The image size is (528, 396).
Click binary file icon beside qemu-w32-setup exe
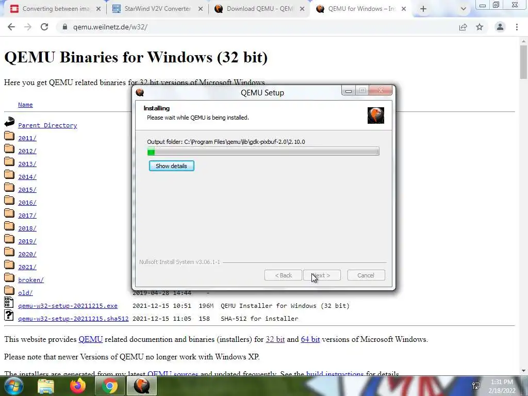tap(9, 302)
